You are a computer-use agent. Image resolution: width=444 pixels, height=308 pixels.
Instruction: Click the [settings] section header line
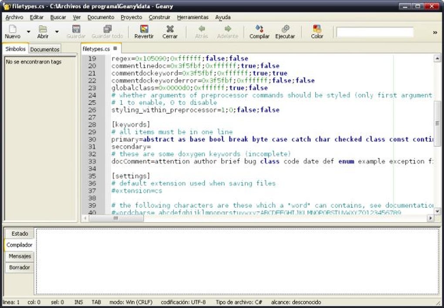pyautogui.click(x=131, y=176)
